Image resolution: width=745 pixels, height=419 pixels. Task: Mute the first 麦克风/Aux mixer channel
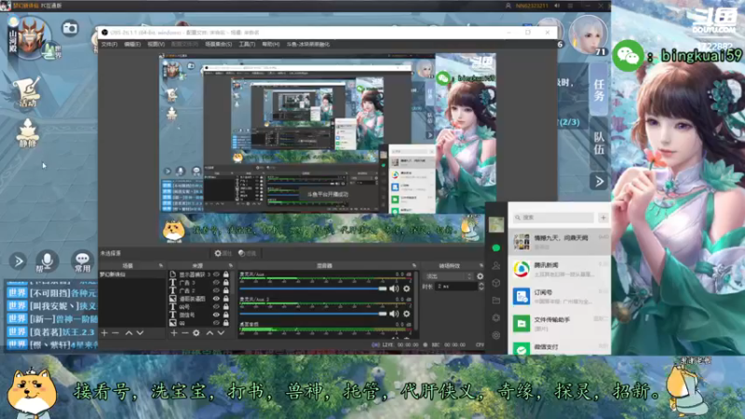click(394, 289)
